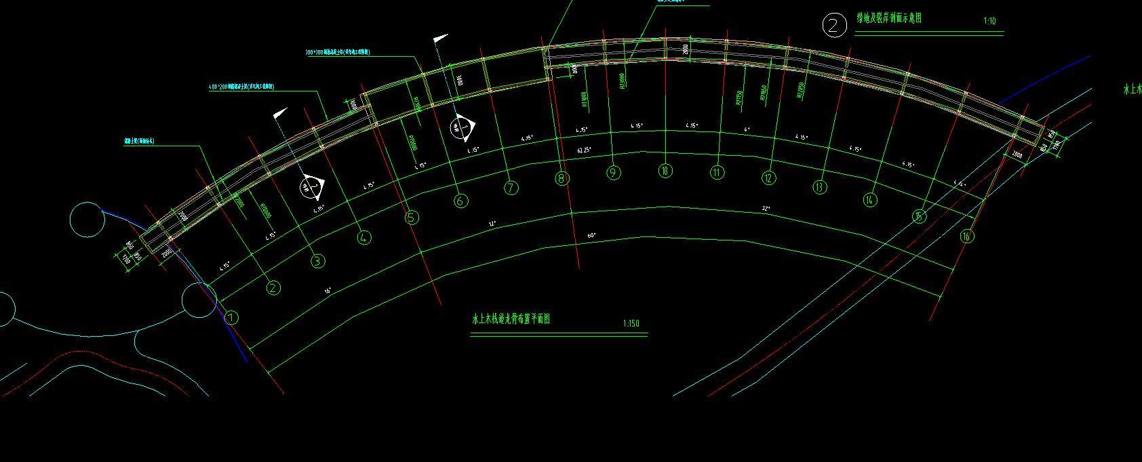
Task: Select grid bubble number 8
Action: click(562, 179)
